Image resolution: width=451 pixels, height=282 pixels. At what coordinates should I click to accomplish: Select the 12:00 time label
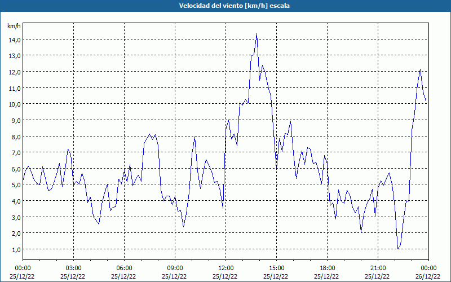click(x=226, y=268)
